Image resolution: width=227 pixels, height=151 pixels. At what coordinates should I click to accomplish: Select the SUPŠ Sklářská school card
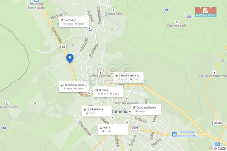[x=97, y=111]
